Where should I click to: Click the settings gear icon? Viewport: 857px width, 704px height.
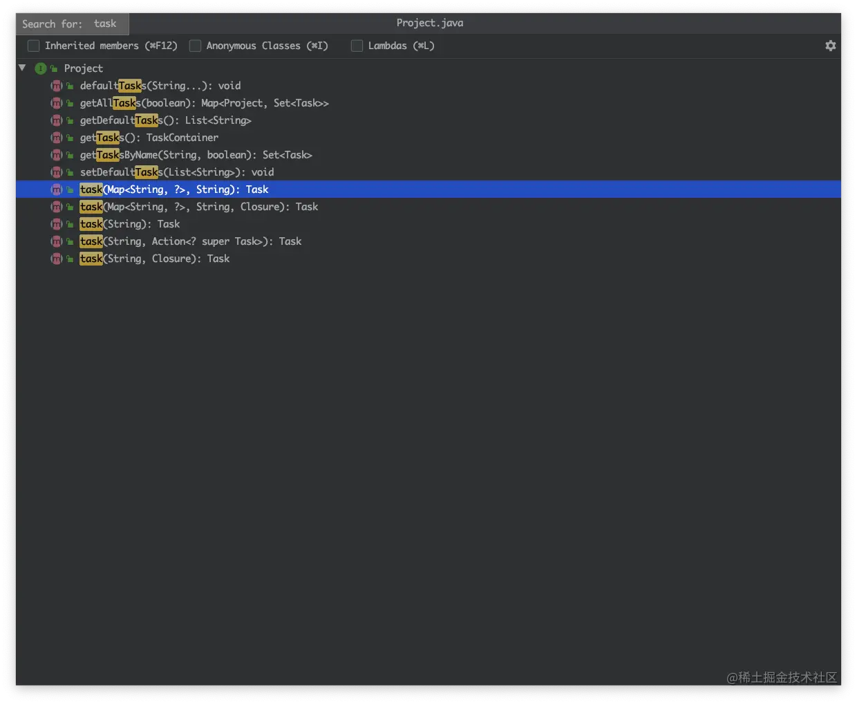point(830,46)
